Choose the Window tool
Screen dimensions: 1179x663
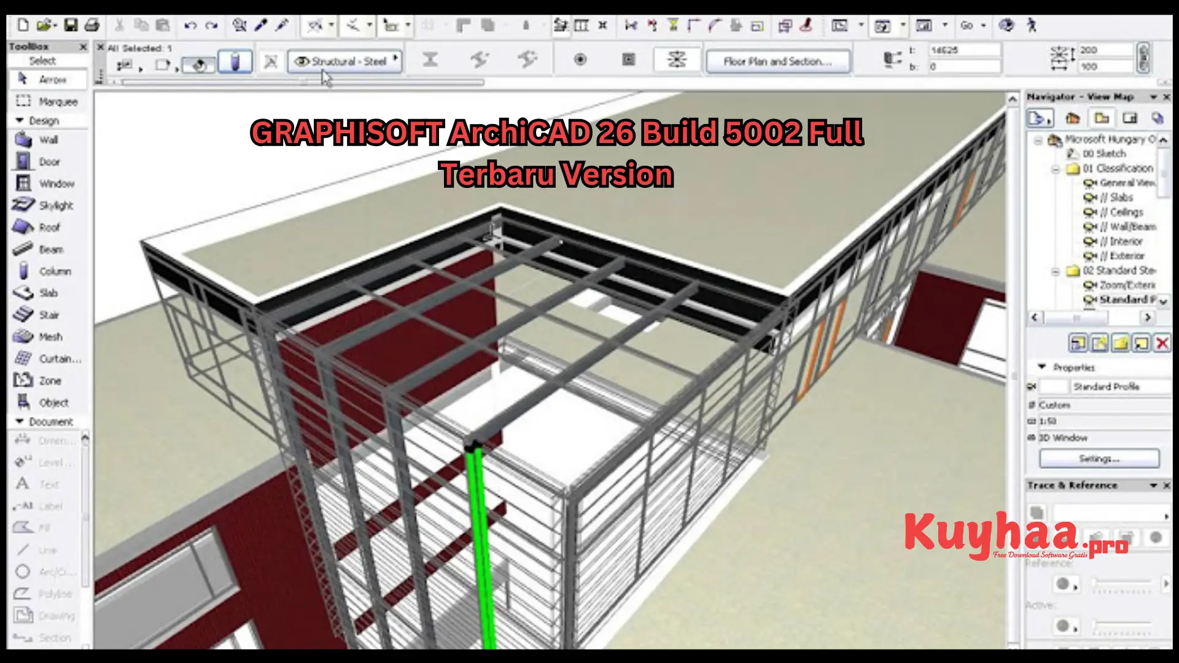pyautogui.click(x=48, y=184)
